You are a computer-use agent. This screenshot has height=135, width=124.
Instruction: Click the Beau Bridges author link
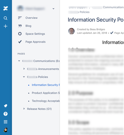click(x=97, y=29)
